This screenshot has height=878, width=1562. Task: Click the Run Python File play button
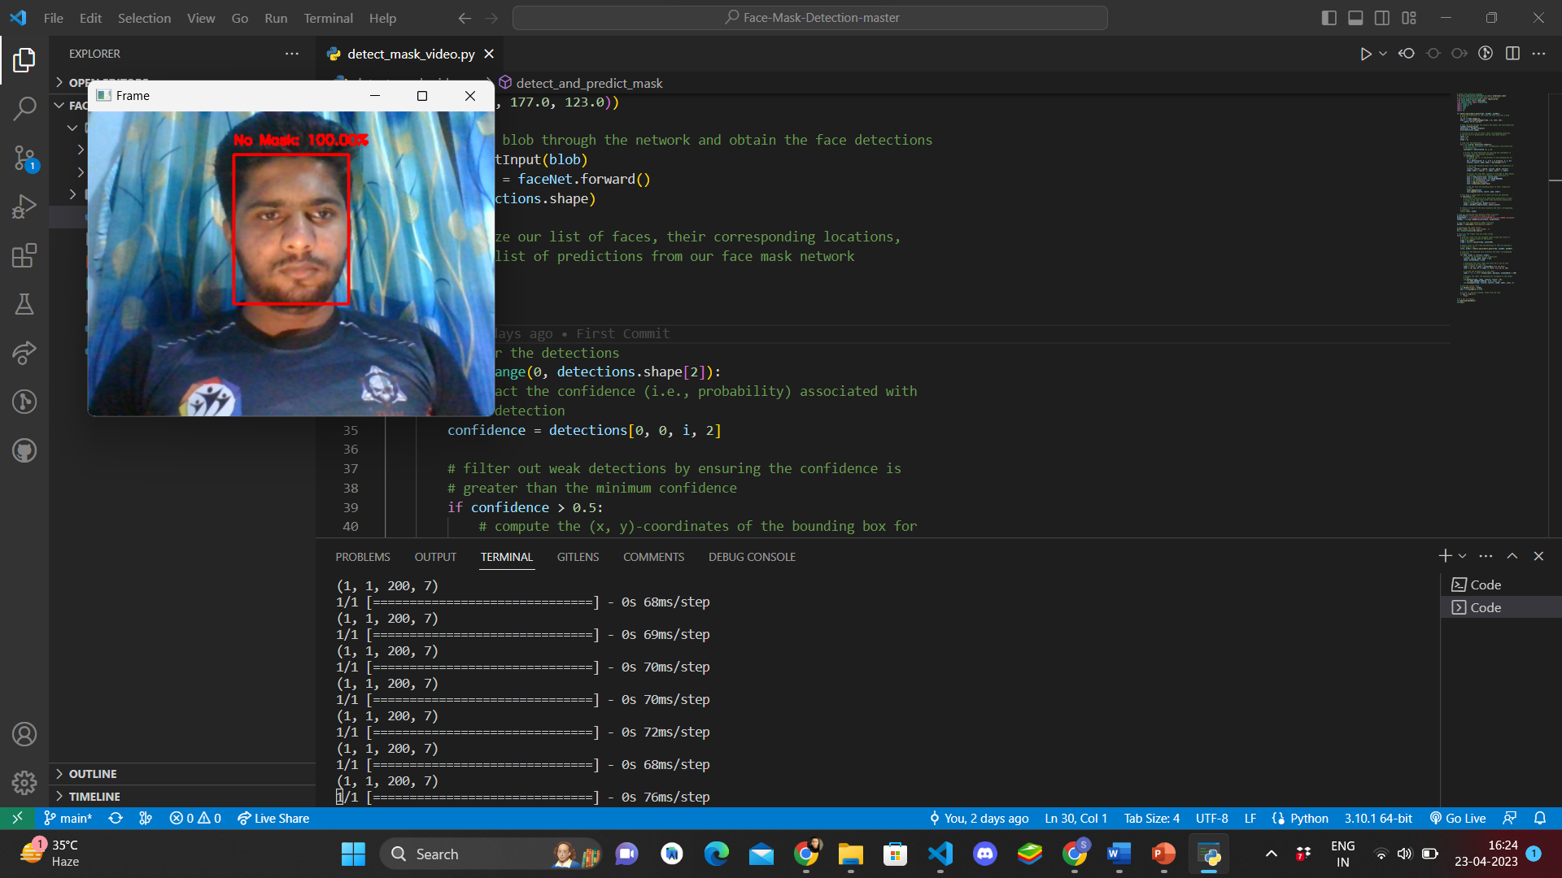pos(1365,54)
